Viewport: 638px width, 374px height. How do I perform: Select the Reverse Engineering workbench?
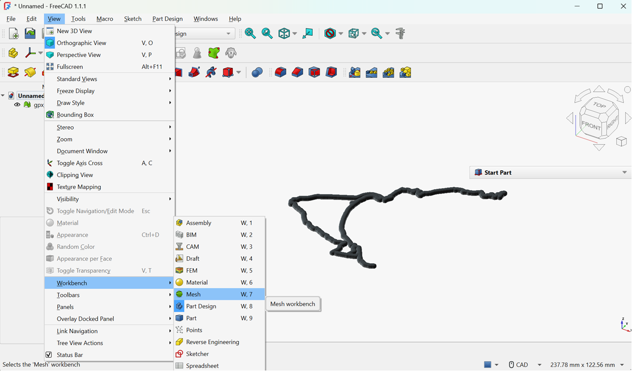click(x=219, y=342)
